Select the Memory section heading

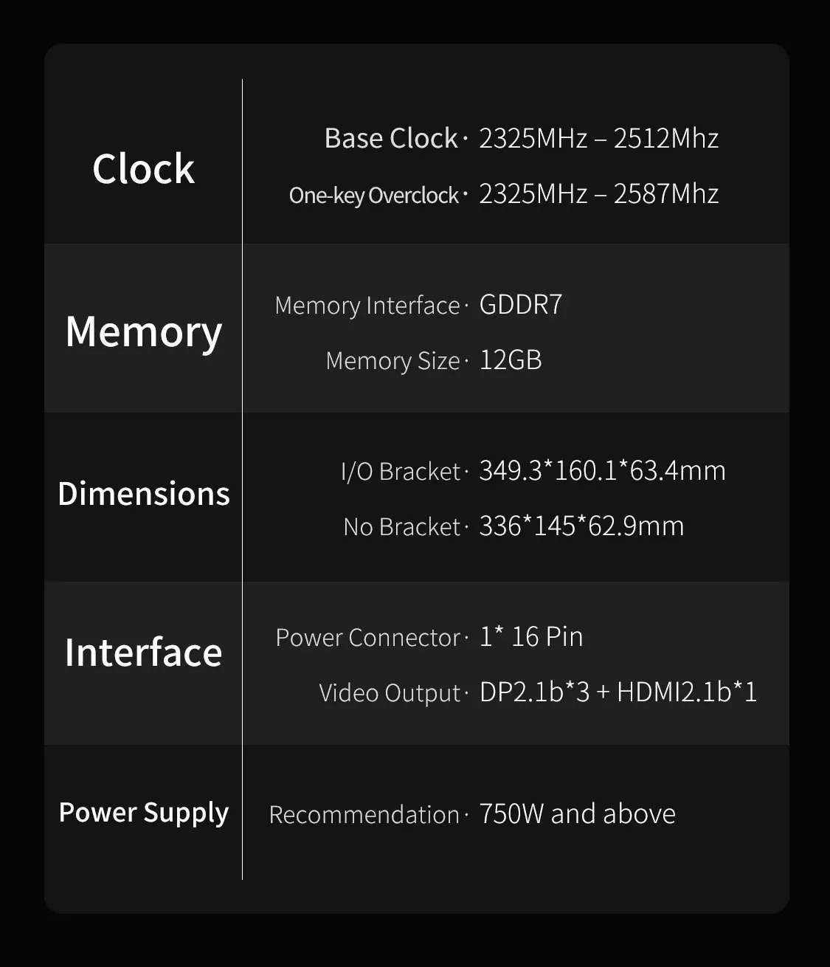[x=143, y=331]
